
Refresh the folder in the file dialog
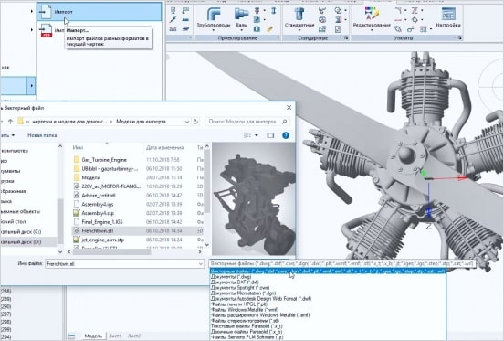[195, 122]
